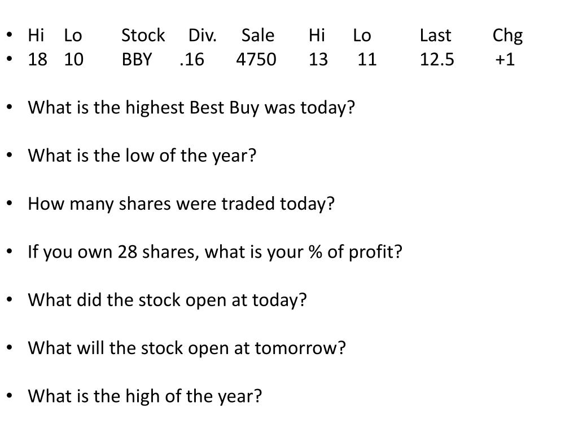Image resolution: width=578 pixels, height=433 pixels.
Task: Select the stock open tomorrow question
Action: 187,348
